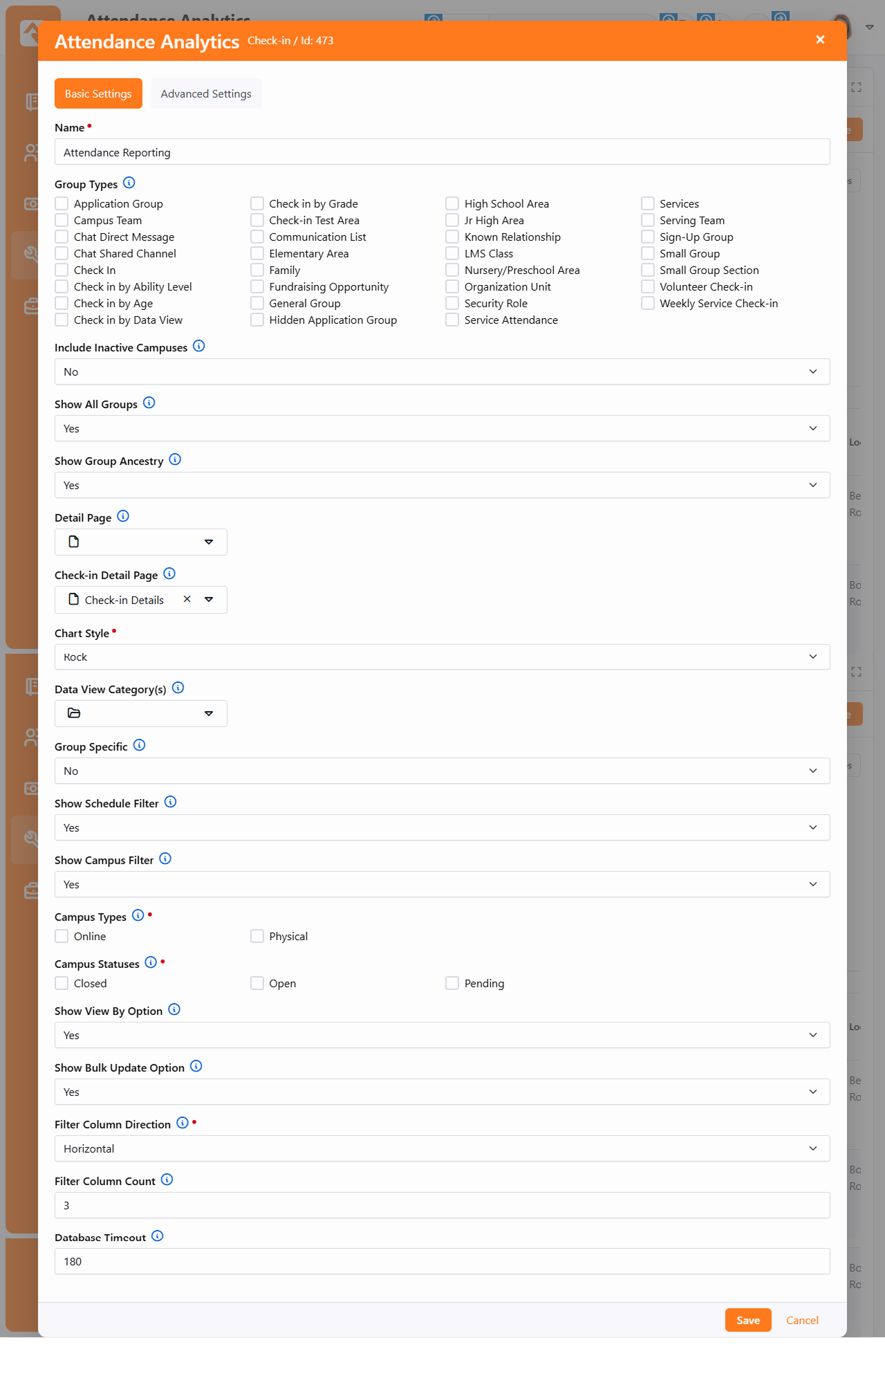Click the Name text field

[442, 153]
